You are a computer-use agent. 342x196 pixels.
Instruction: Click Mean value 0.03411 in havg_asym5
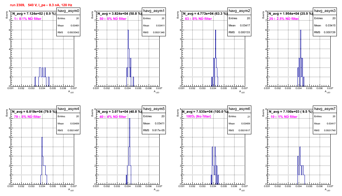click(159, 123)
